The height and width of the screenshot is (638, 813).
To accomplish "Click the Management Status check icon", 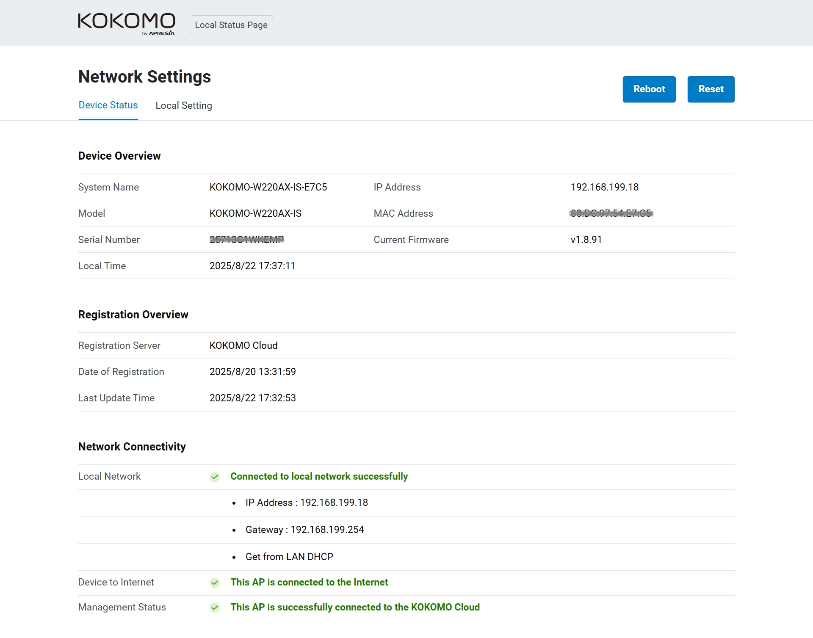I will click(x=215, y=608).
